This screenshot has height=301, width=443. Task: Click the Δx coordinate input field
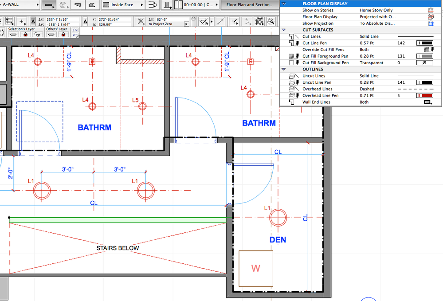62,20
